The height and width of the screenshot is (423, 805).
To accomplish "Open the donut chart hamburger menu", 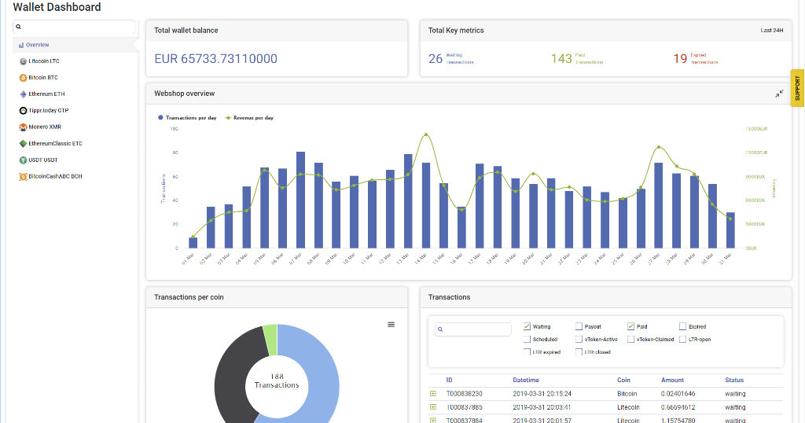I will (391, 325).
